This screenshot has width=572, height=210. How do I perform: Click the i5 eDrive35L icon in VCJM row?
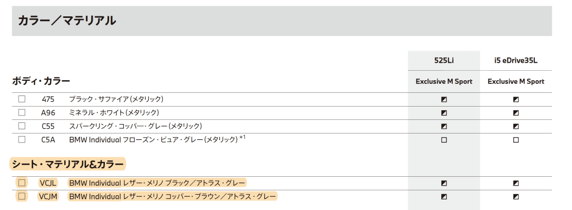tap(516, 197)
